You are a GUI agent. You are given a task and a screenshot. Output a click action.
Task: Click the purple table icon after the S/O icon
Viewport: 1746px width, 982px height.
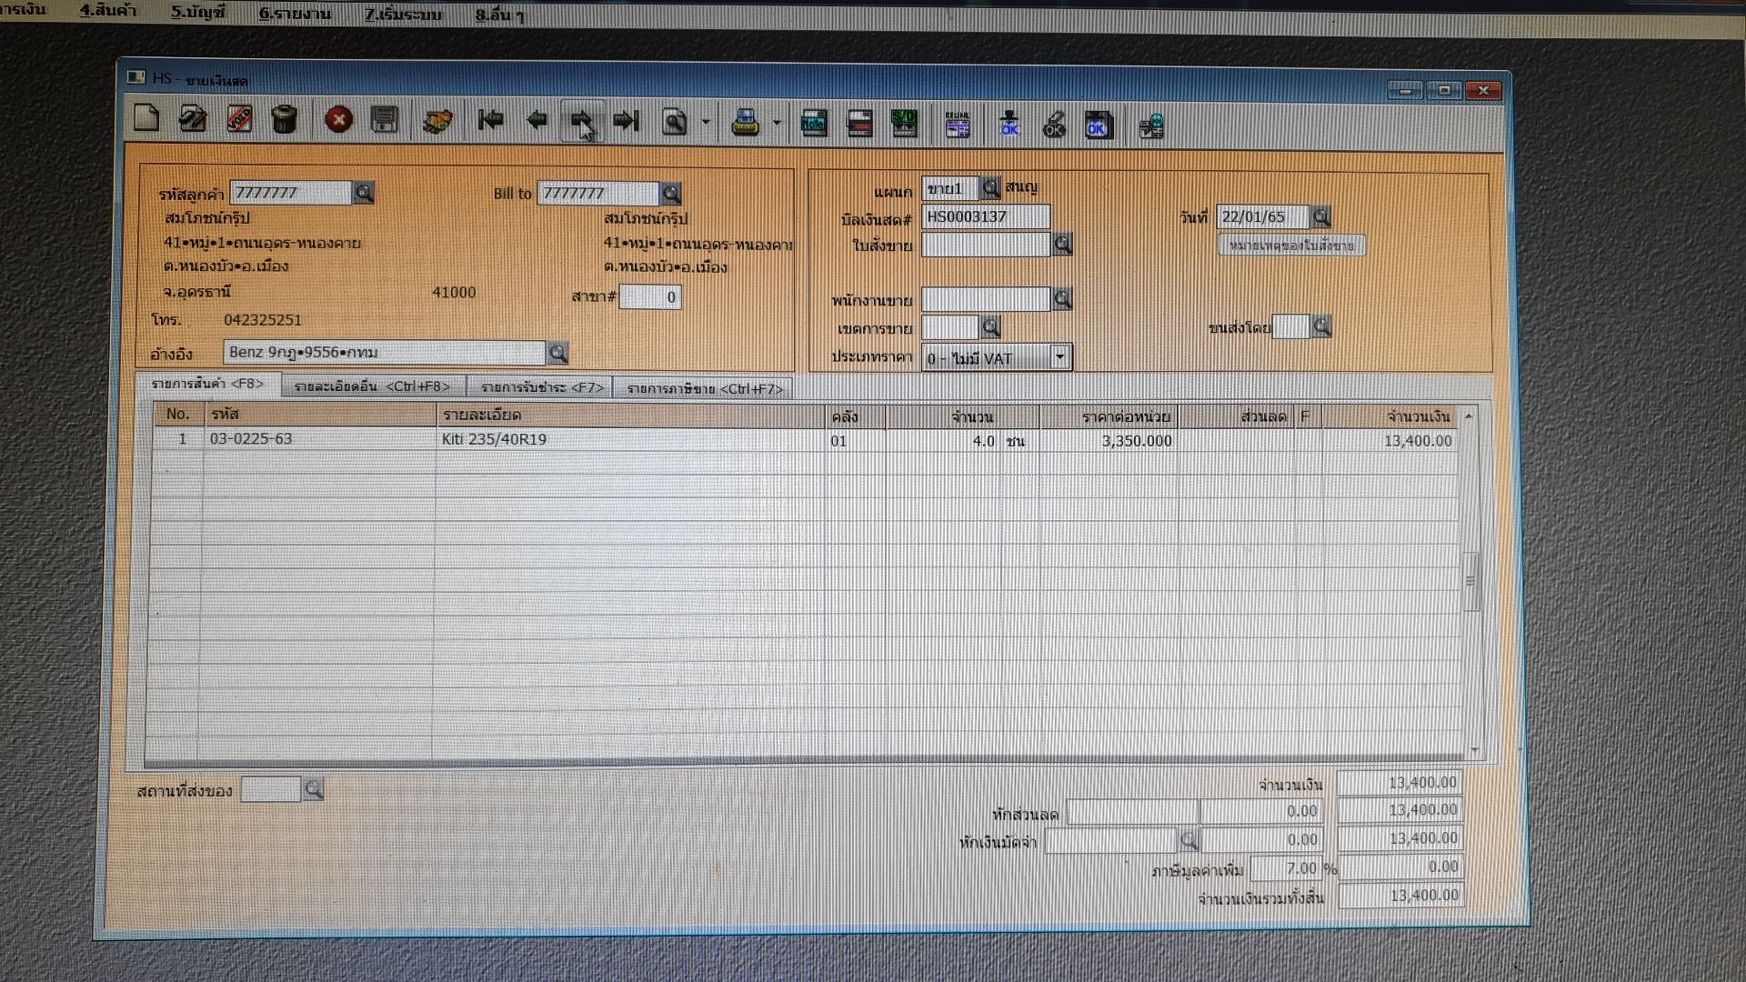(x=958, y=125)
